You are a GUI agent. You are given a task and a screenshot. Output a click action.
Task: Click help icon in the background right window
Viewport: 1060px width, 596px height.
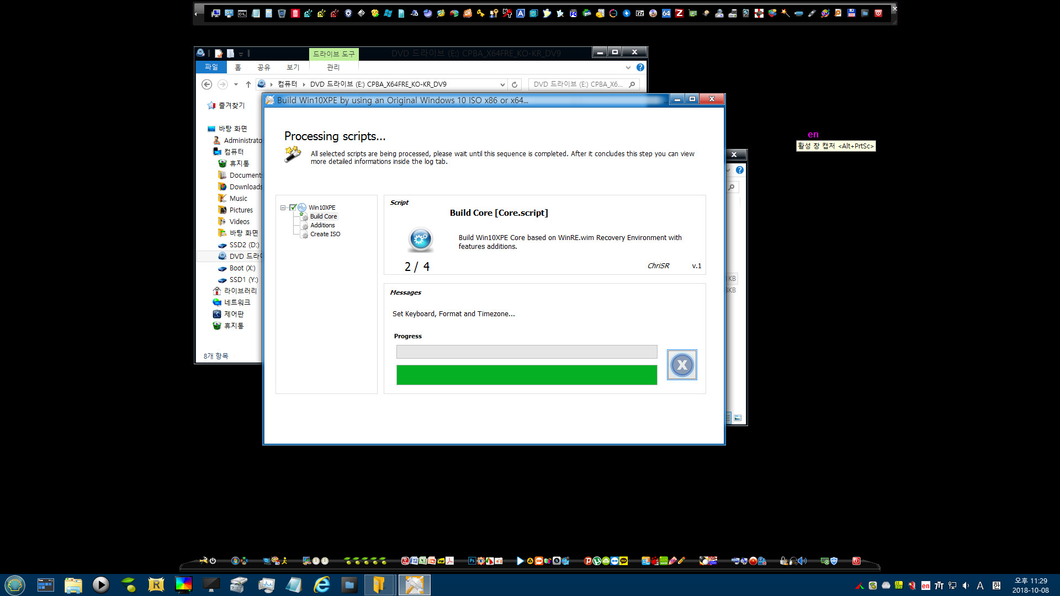[x=740, y=170]
